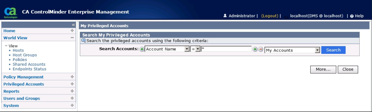
Task: Open the Policies link
Action: tap(20, 60)
